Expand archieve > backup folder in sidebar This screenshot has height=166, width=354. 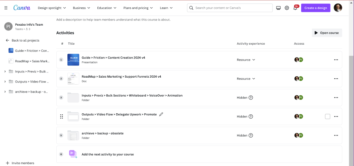point(5,92)
